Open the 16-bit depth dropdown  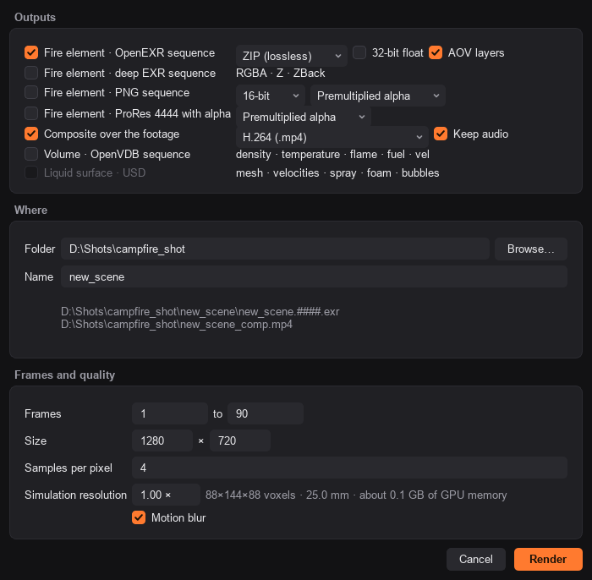click(271, 96)
